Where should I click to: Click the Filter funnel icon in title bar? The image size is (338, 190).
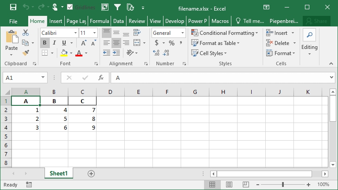(117, 7)
